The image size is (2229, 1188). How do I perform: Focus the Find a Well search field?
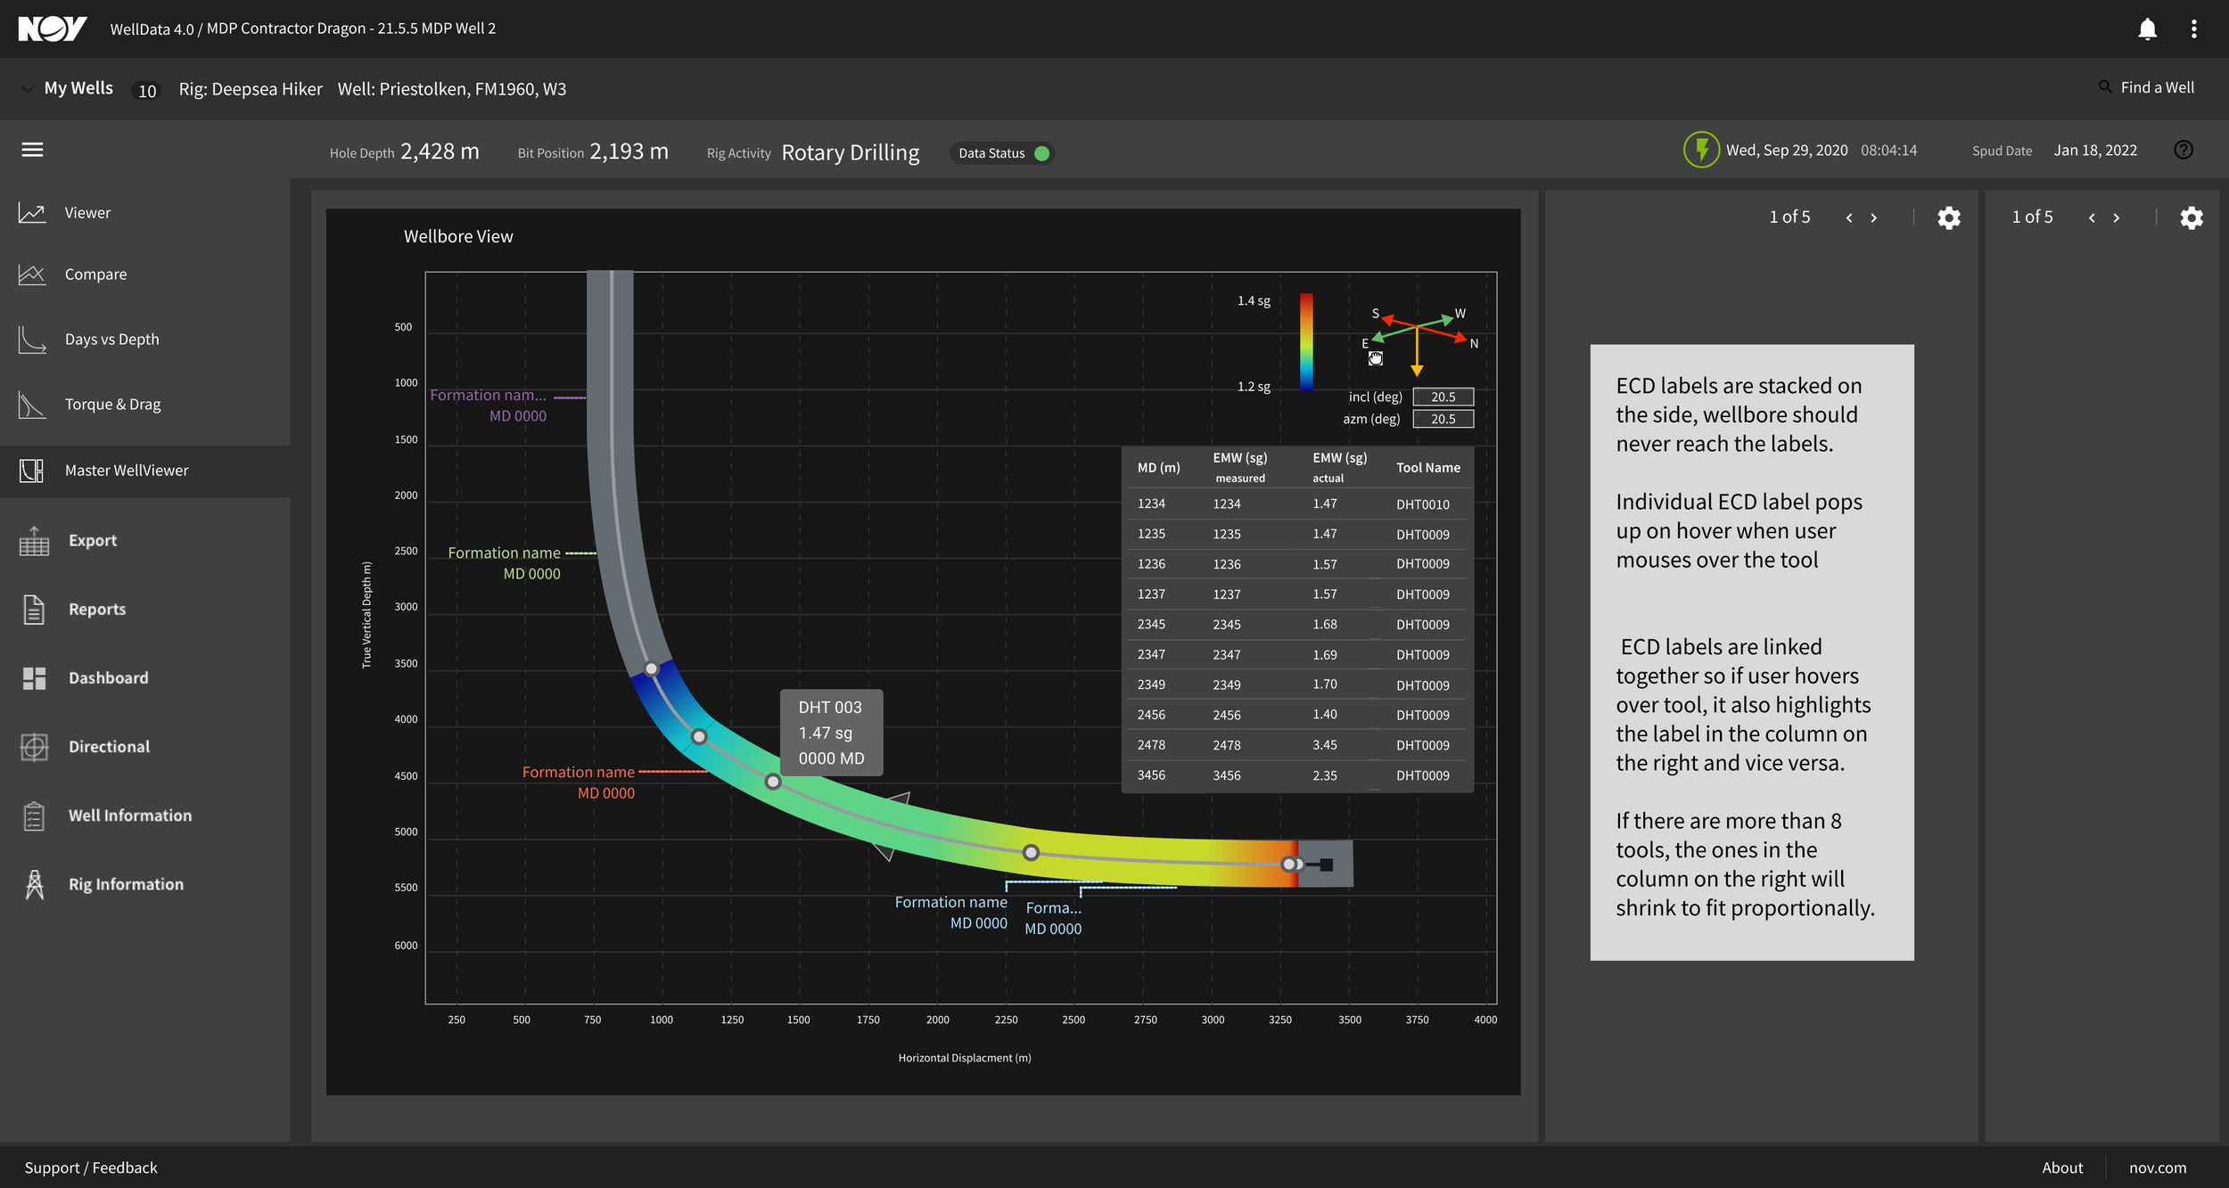2157,87
